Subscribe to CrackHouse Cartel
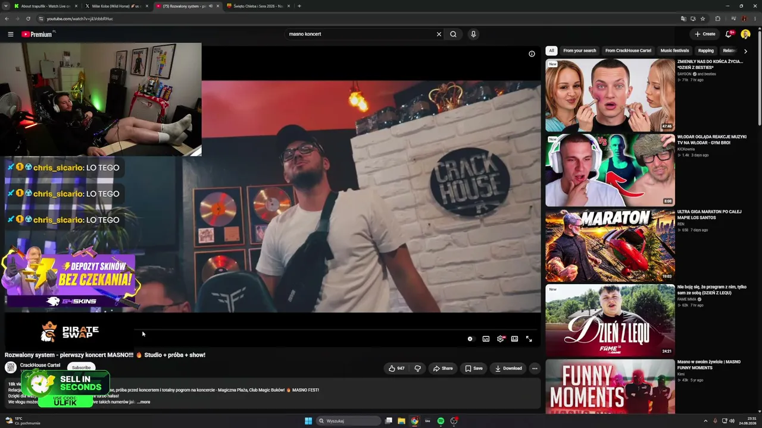 tap(81, 367)
